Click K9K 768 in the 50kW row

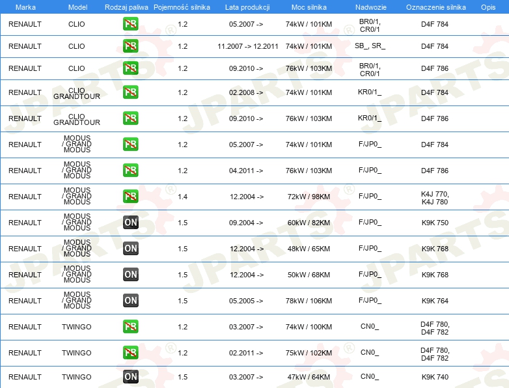pos(435,275)
